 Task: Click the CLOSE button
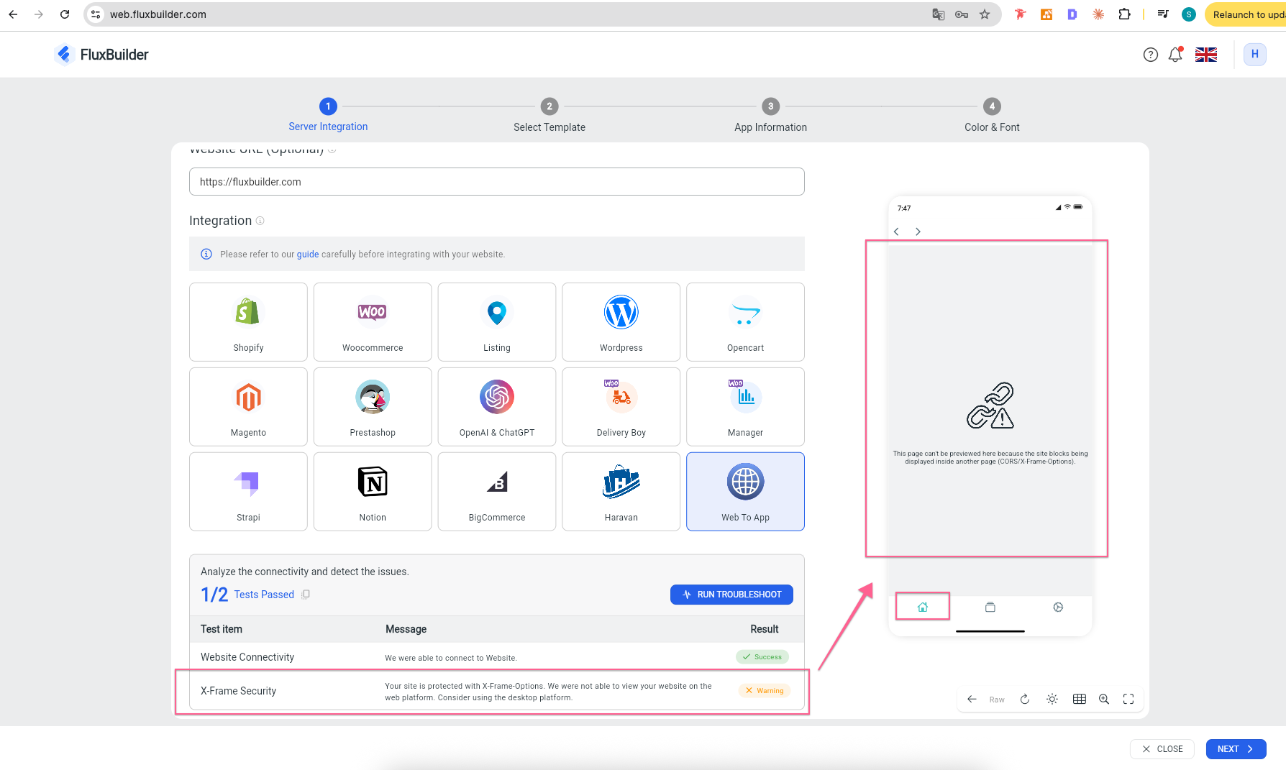(x=1162, y=749)
